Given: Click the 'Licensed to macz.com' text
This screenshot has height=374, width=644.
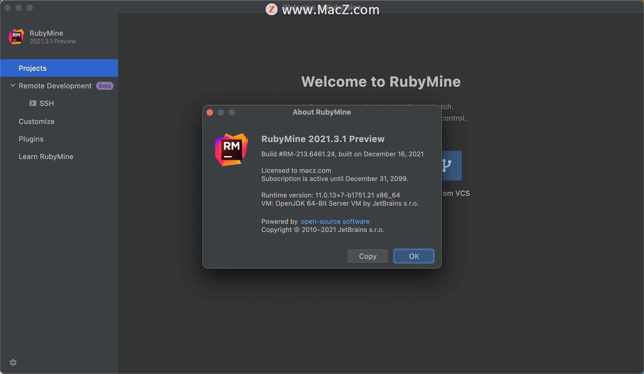Looking at the screenshot, I should pyautogui.click(x=296, y=170).
